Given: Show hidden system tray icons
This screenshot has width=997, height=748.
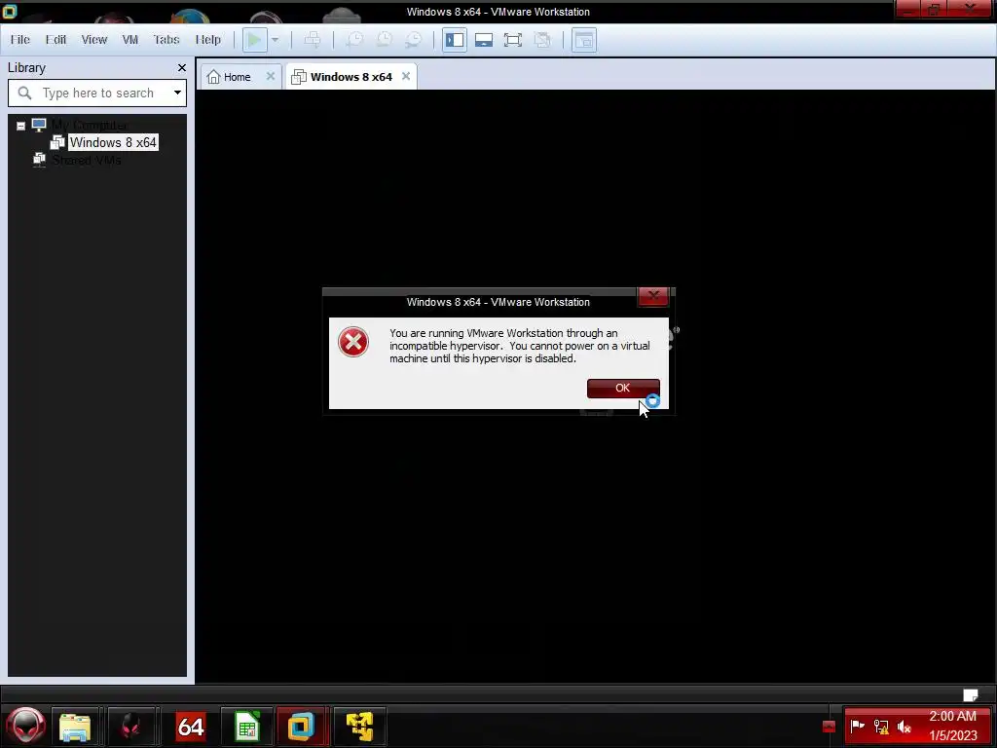Looking at the screenshot, I should coord(829,727).
